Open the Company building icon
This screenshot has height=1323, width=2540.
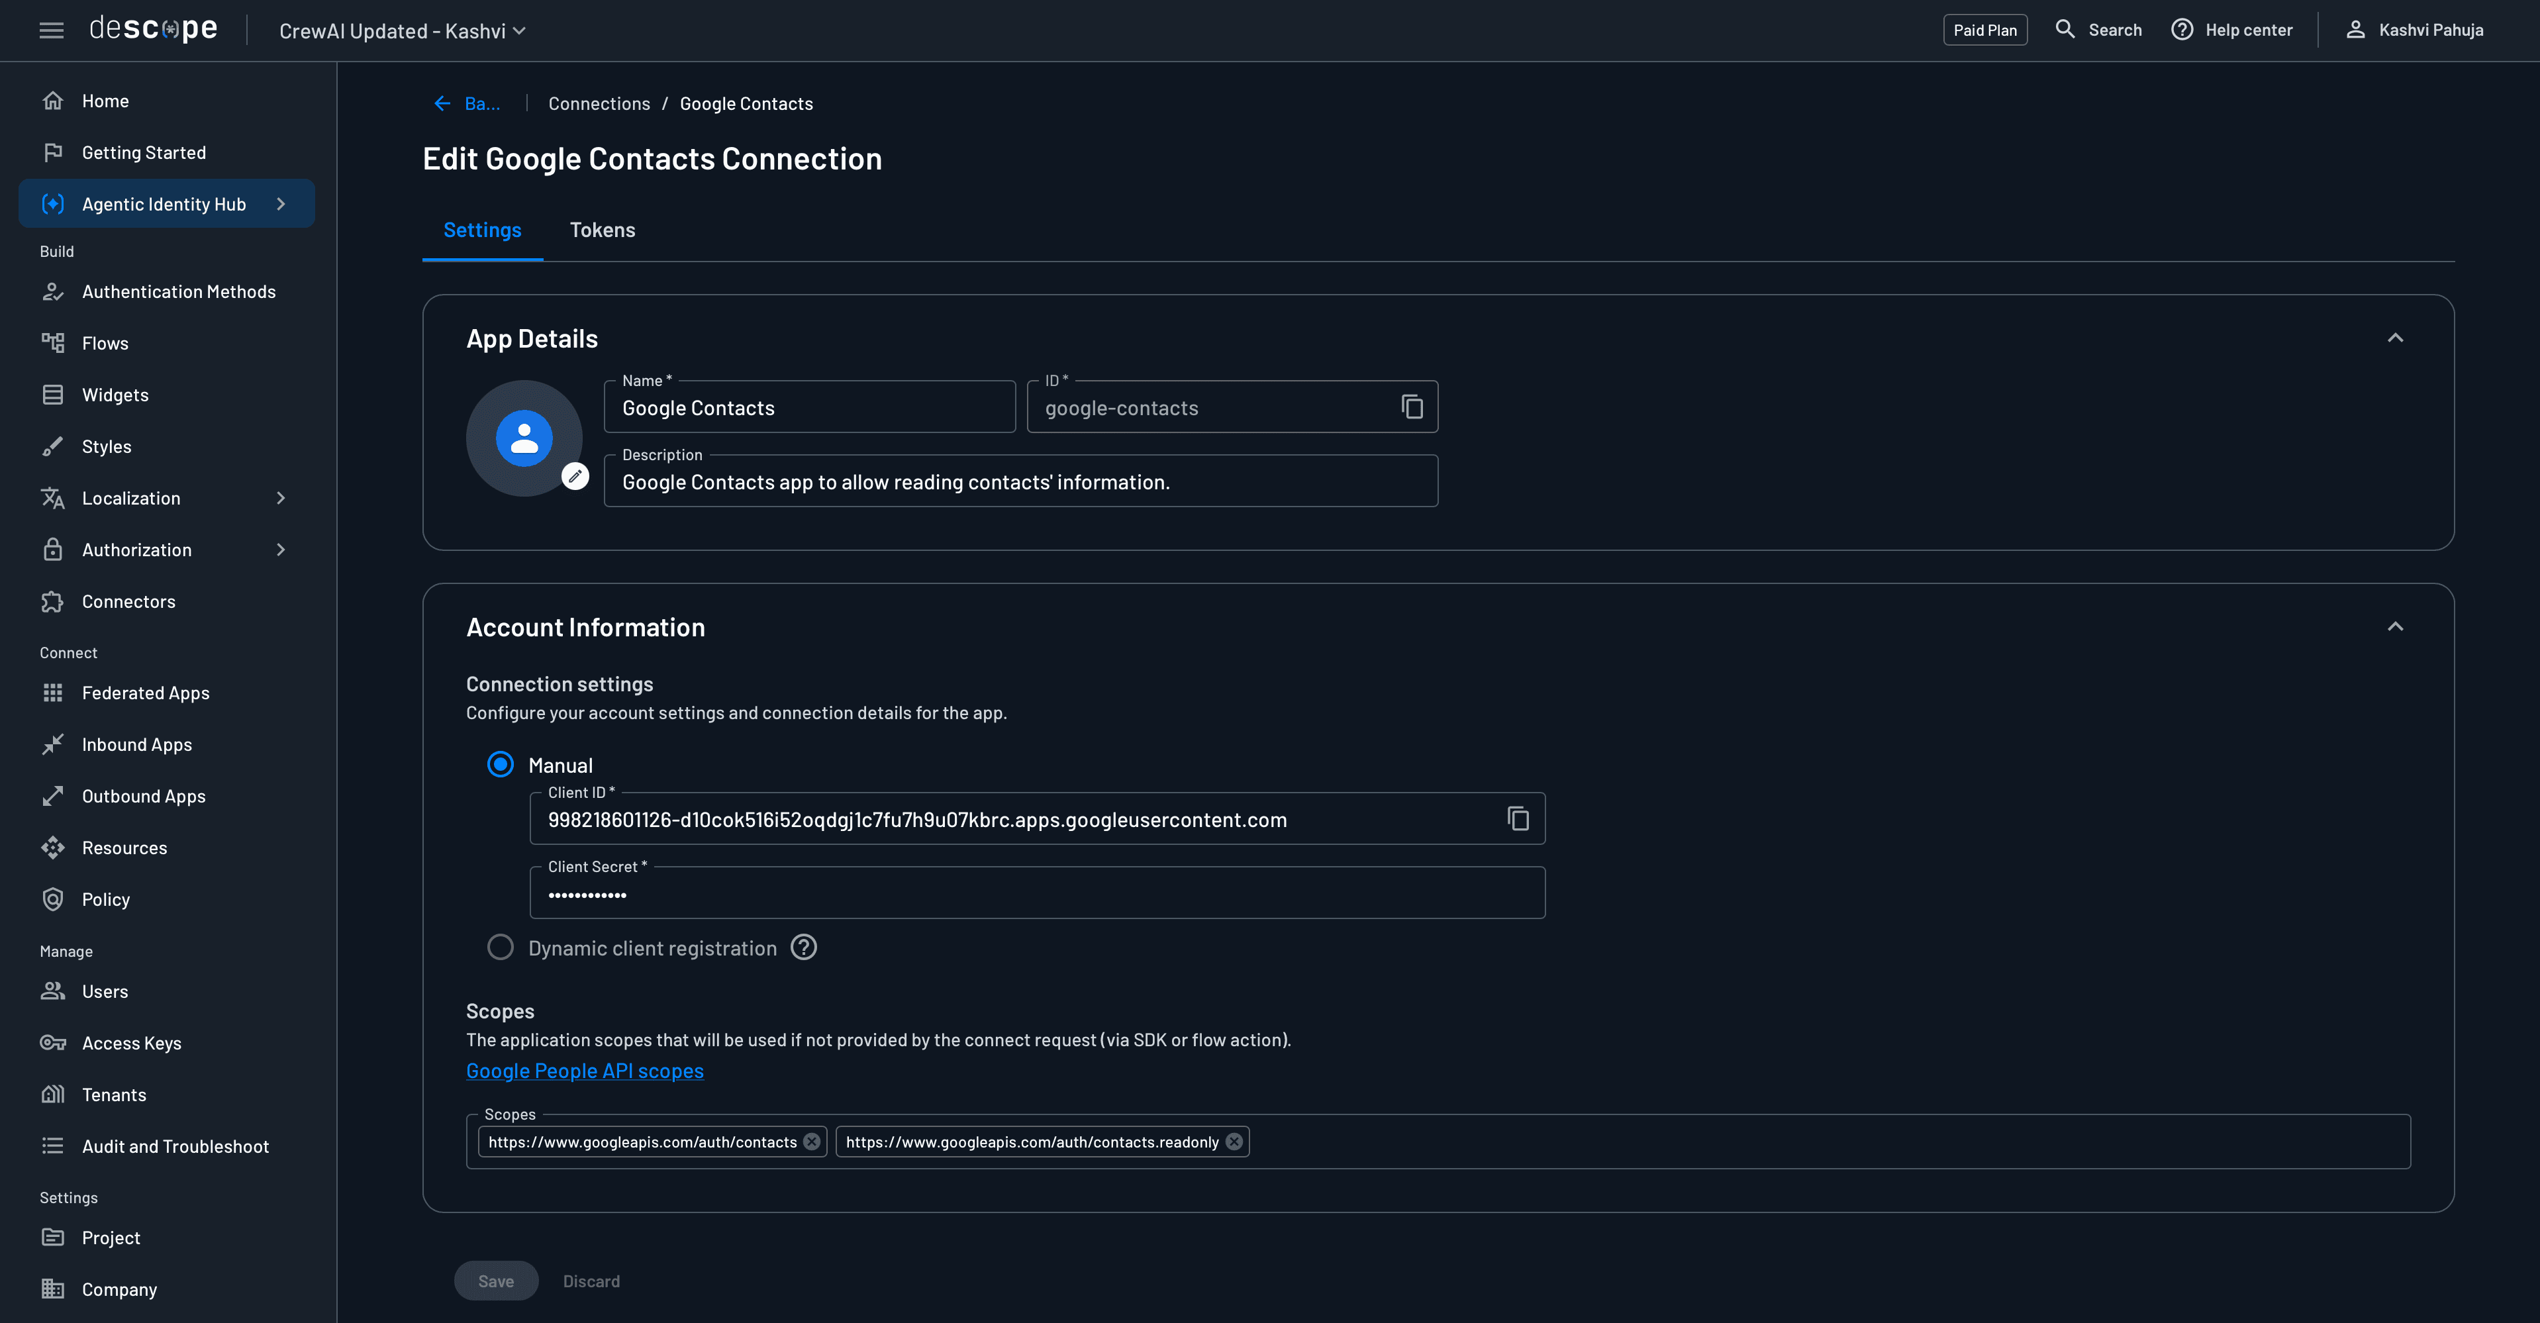click(53, 1289)
